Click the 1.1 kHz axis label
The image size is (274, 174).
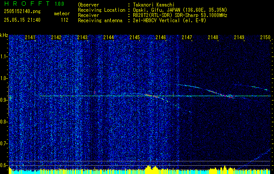tap(3, 57)
